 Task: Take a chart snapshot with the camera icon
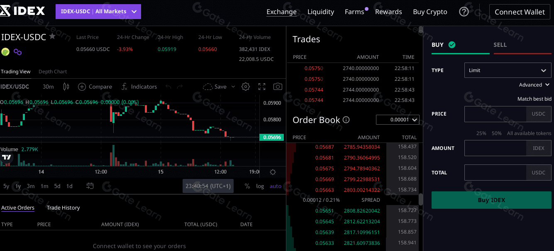[x=277, y=87]
